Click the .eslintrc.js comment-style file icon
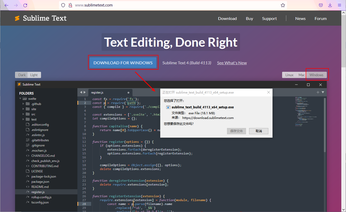The height and width of the screenshot is (212, 346). coord(28,135)
